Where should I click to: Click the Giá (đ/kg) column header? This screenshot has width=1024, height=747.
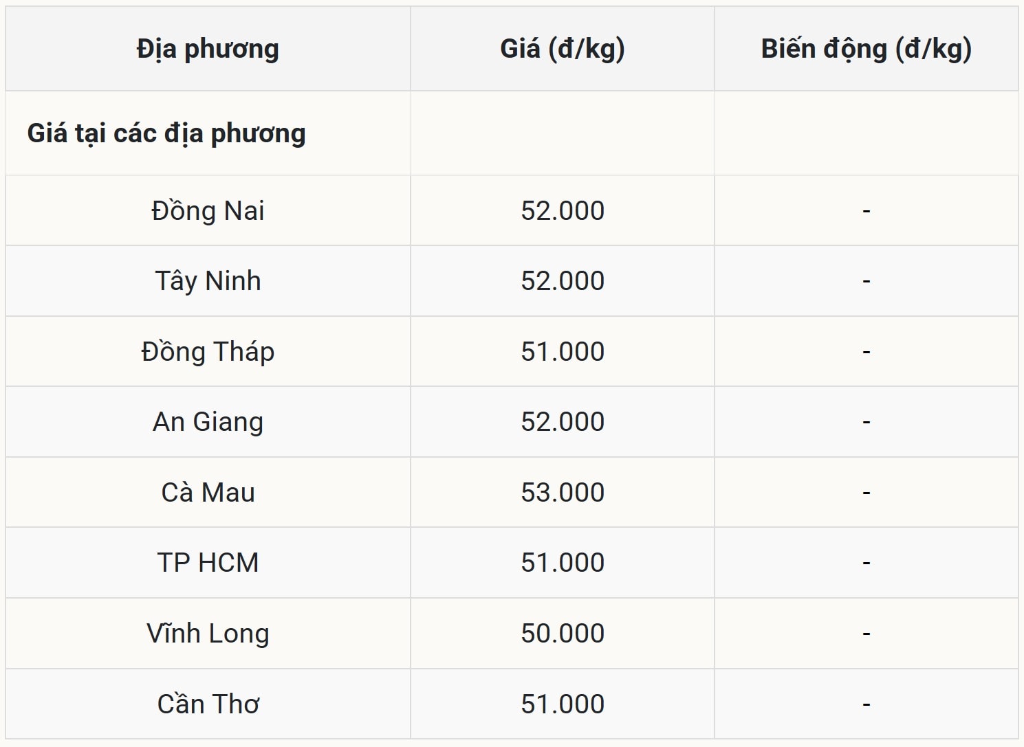tap(562, 49)
